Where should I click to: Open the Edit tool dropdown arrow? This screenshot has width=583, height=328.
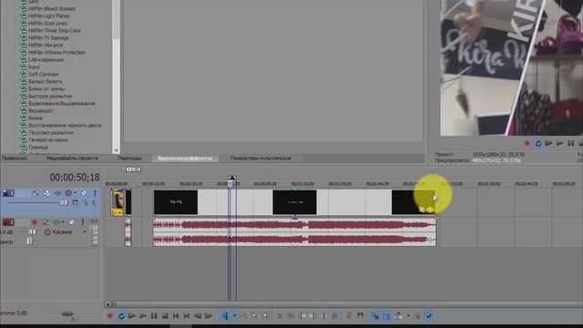coord(235,316)
